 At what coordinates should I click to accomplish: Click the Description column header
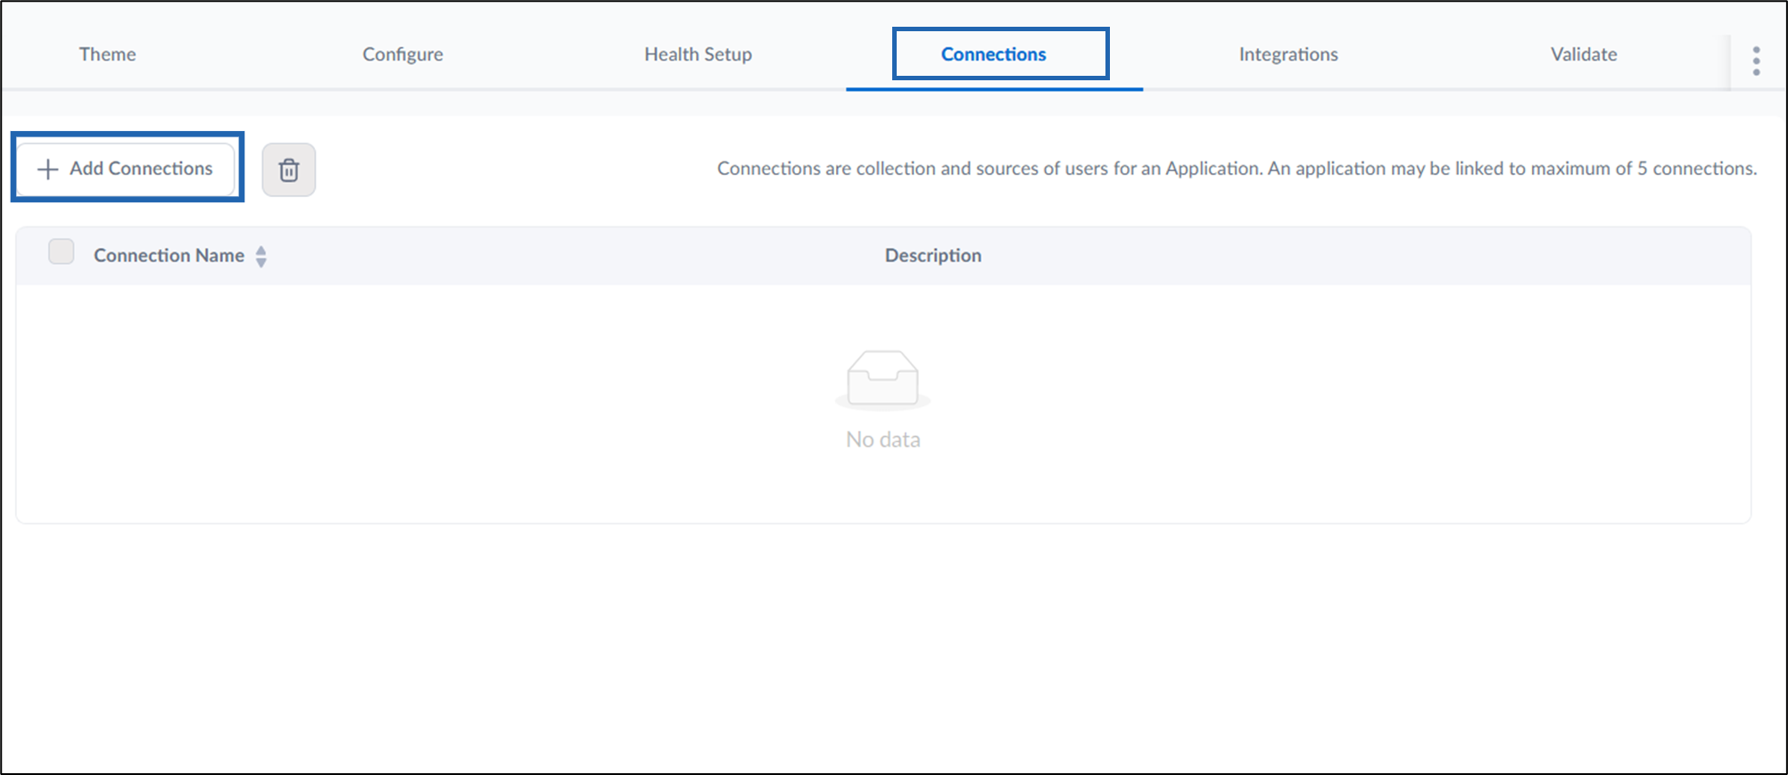coord(933,255)
